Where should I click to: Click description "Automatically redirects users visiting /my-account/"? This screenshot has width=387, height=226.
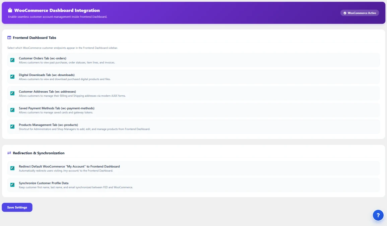coord(66,171)
